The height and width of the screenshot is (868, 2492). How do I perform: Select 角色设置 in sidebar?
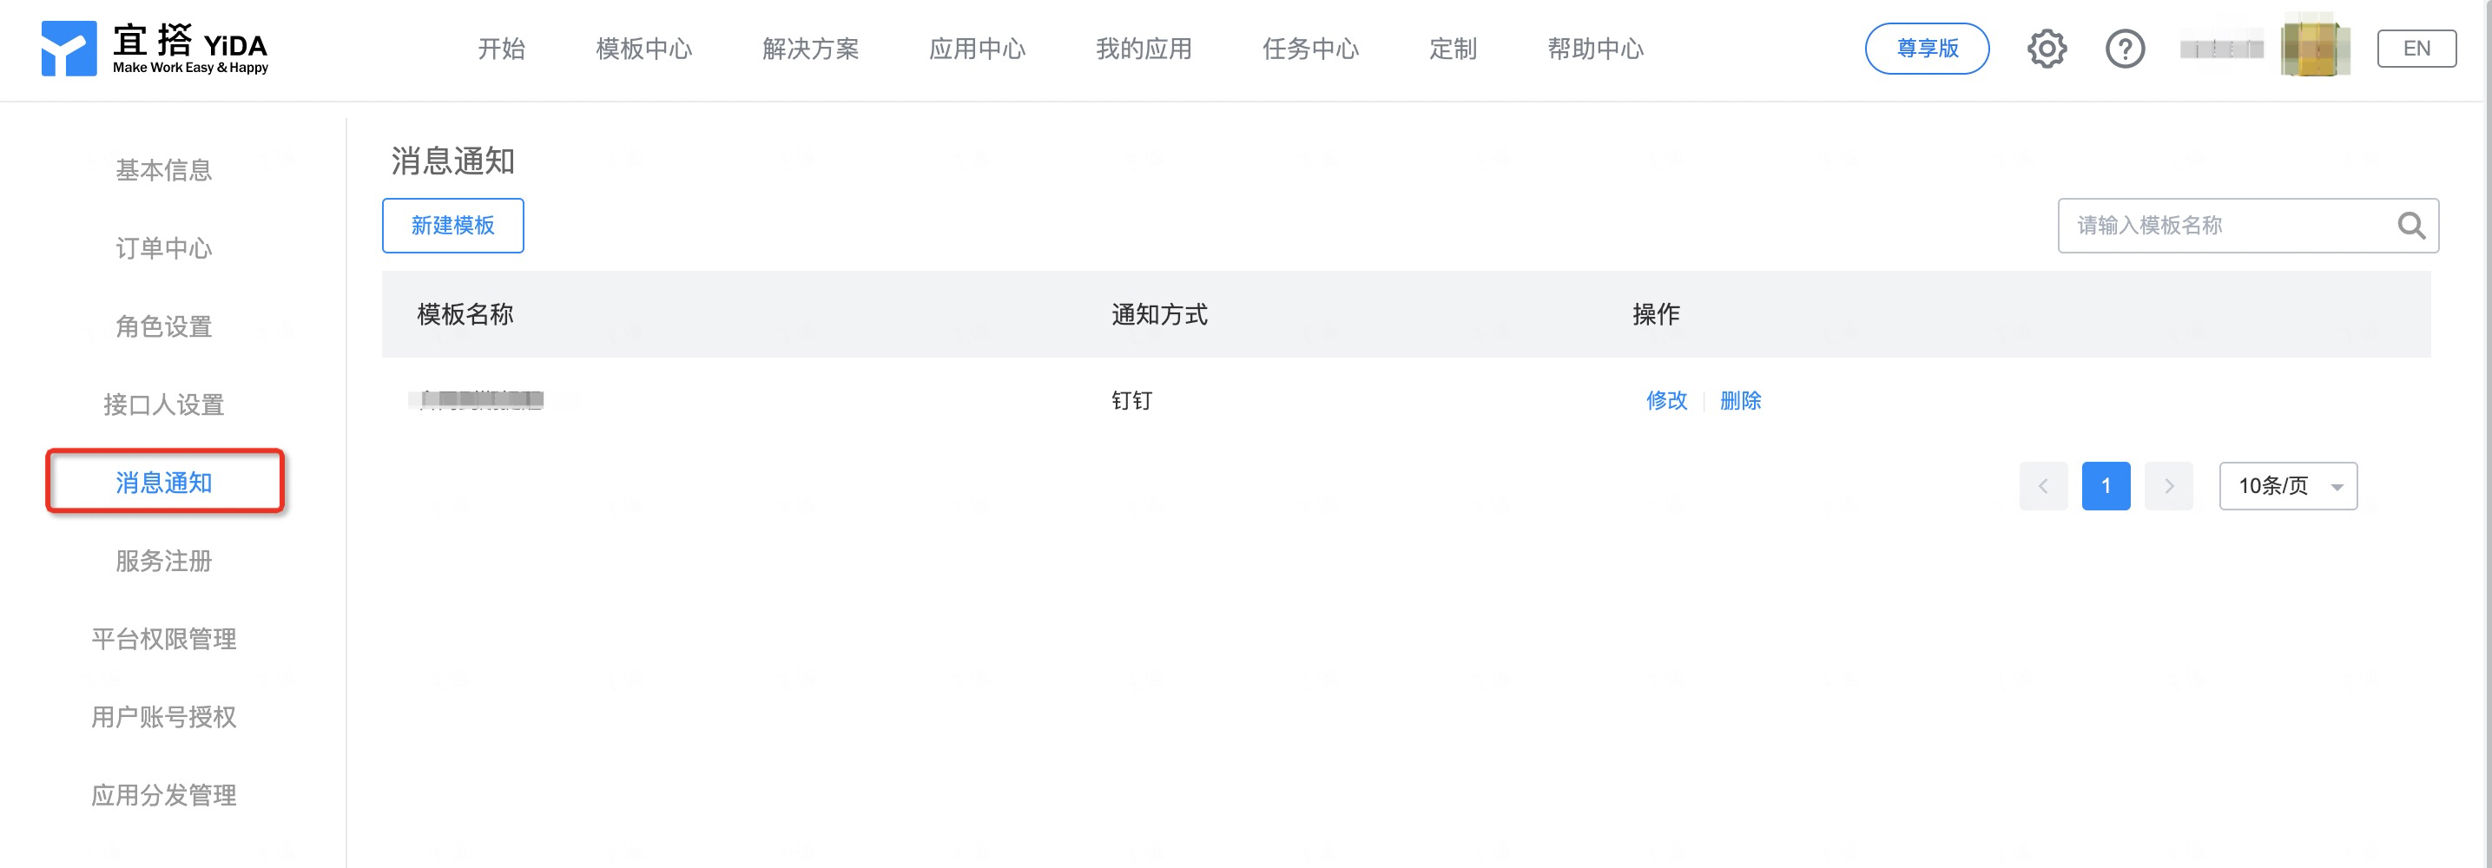163,326
